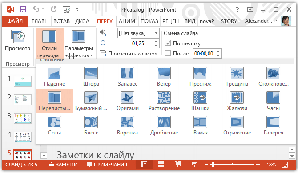Open PowerPoint help question mark
Screen dimensions: 298x173
point(237,9)
